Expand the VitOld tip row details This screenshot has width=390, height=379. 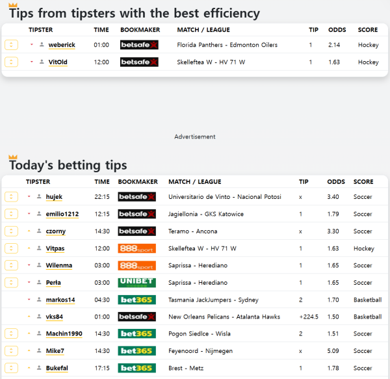[11, 62]
